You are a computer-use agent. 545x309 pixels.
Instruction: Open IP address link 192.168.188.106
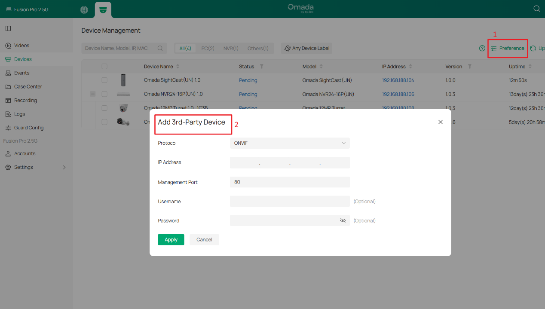[398, 94]
